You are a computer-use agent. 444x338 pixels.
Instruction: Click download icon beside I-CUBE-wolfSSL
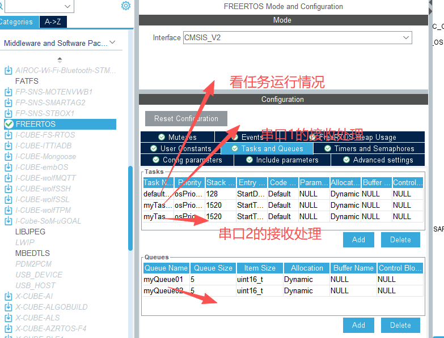[9, 199]
